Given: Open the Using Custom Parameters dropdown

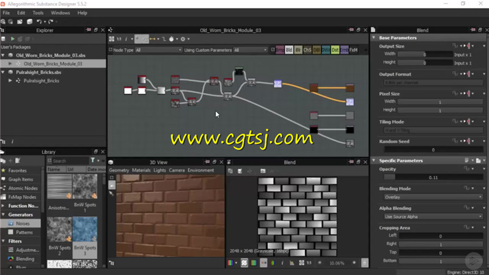Looking at the screenshot, I should tap(251, 50).
